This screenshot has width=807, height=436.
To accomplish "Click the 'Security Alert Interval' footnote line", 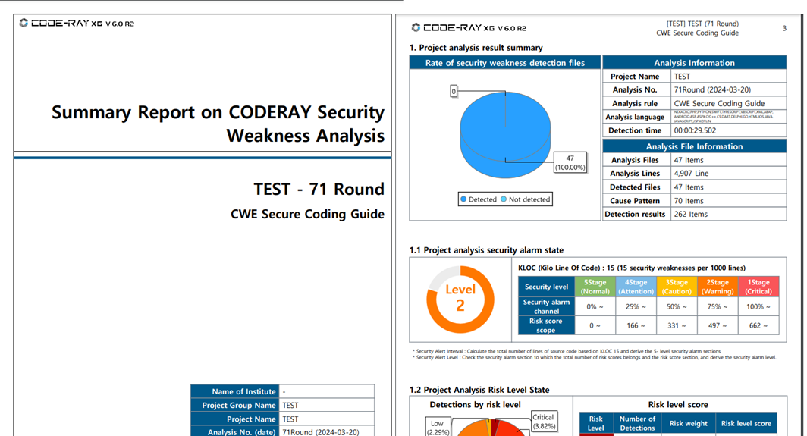I will tap(566, 351).
